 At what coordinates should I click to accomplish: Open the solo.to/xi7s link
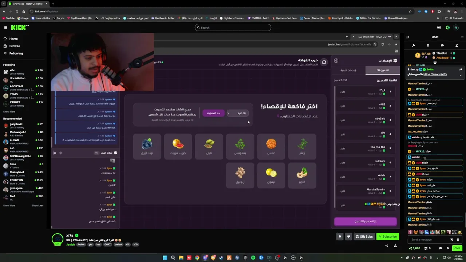[x=435, y=74]
